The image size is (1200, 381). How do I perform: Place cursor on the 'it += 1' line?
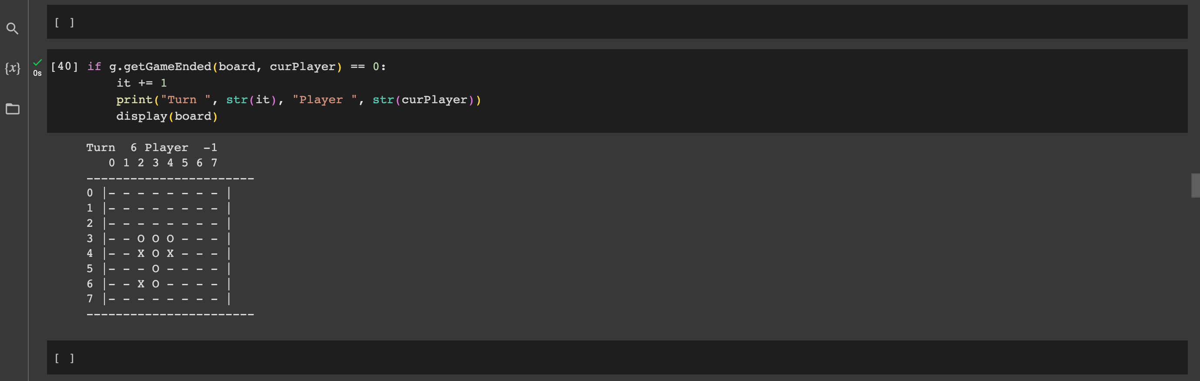(141, 83)
